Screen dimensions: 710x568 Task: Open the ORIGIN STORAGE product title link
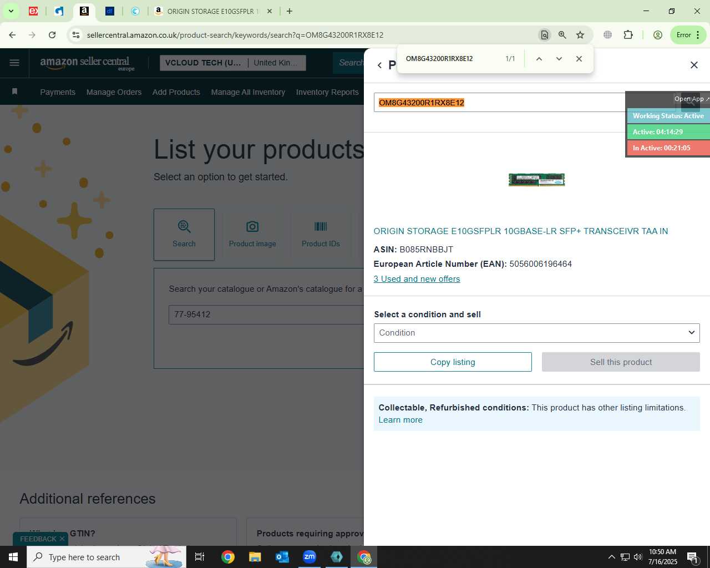click(x=520, y=231)
